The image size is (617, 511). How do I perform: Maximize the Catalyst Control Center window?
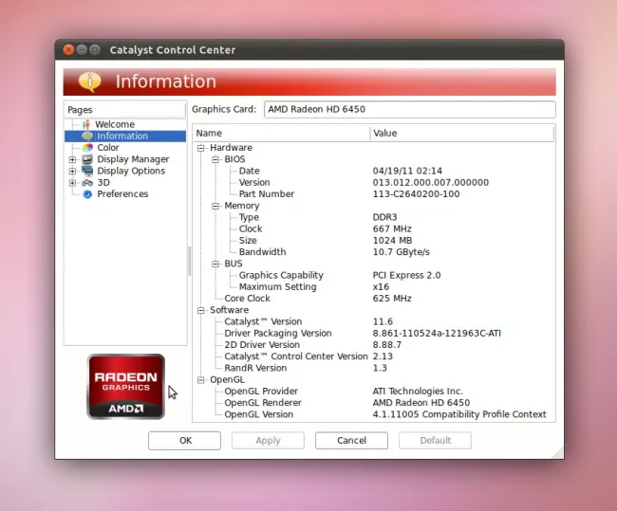coord(95,50)
